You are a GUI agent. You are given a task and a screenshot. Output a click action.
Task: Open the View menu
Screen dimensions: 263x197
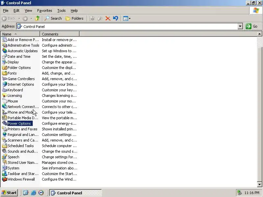pos(28,11)
